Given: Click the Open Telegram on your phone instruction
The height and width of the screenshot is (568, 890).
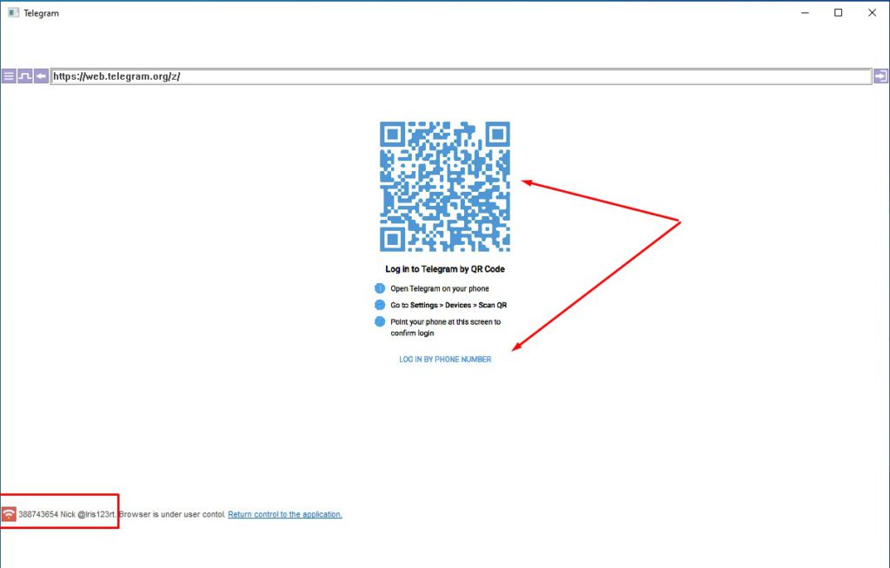Looking at the screenshot, I should [442, 287].
